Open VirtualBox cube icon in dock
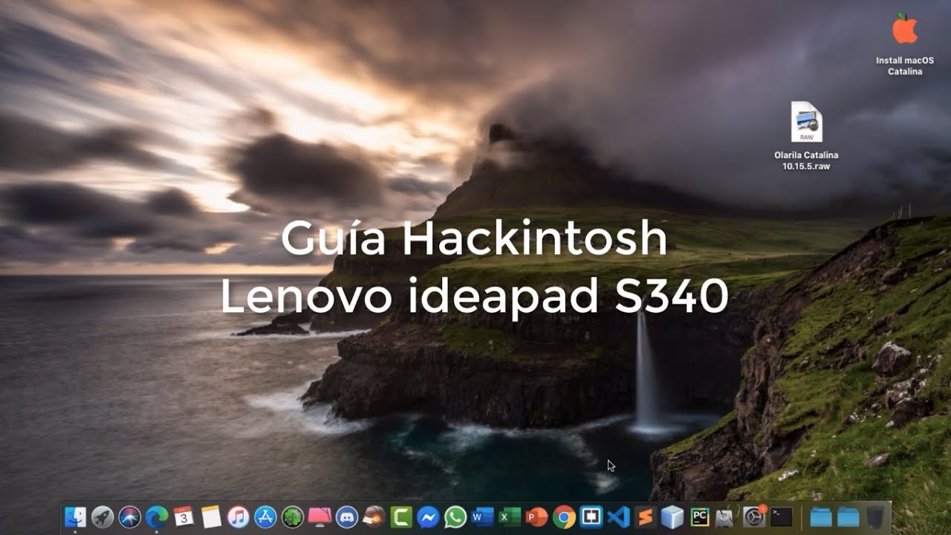 coord(672,516)
